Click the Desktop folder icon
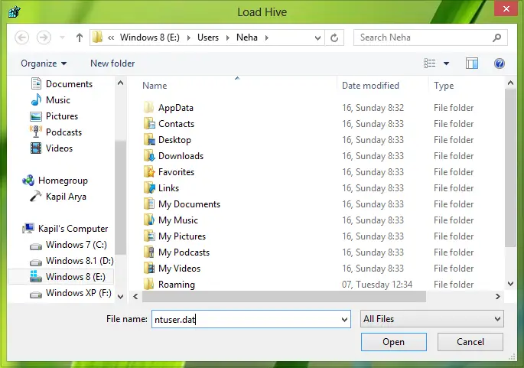The image size is (524, 368). click(149, 140)
